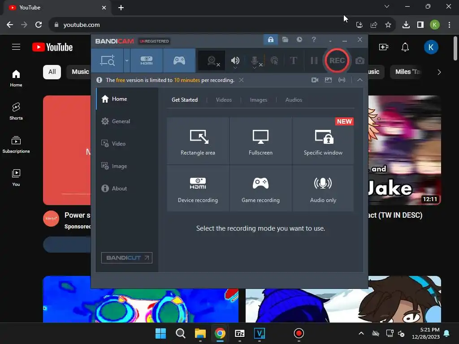459x344 pixels.
Task: Open microphone settings dropdown arrow below mic icon
Action: tap(255, 68)
